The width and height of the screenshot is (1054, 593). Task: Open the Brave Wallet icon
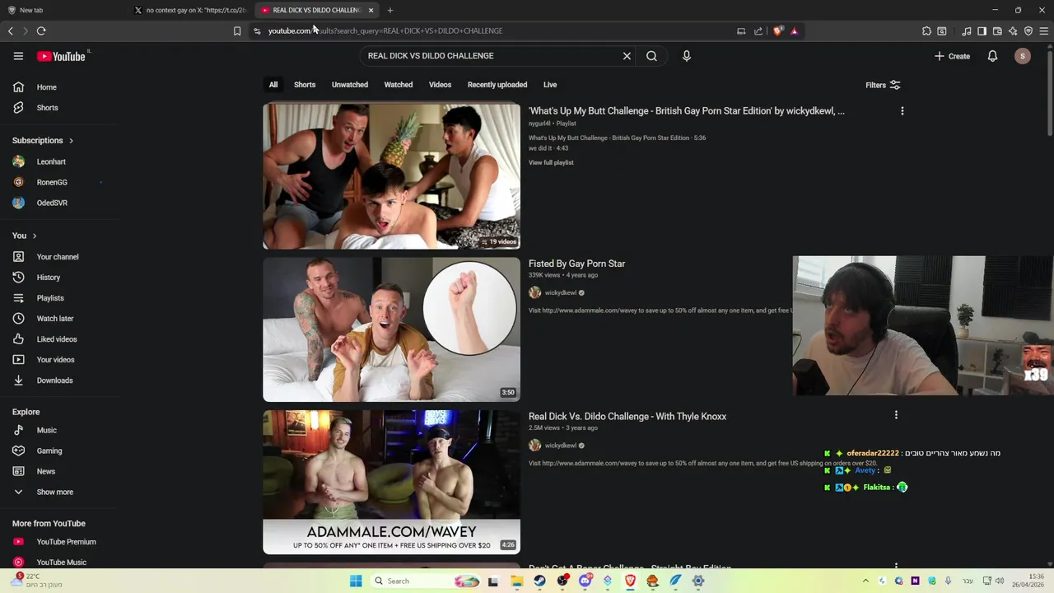[997, 30]
